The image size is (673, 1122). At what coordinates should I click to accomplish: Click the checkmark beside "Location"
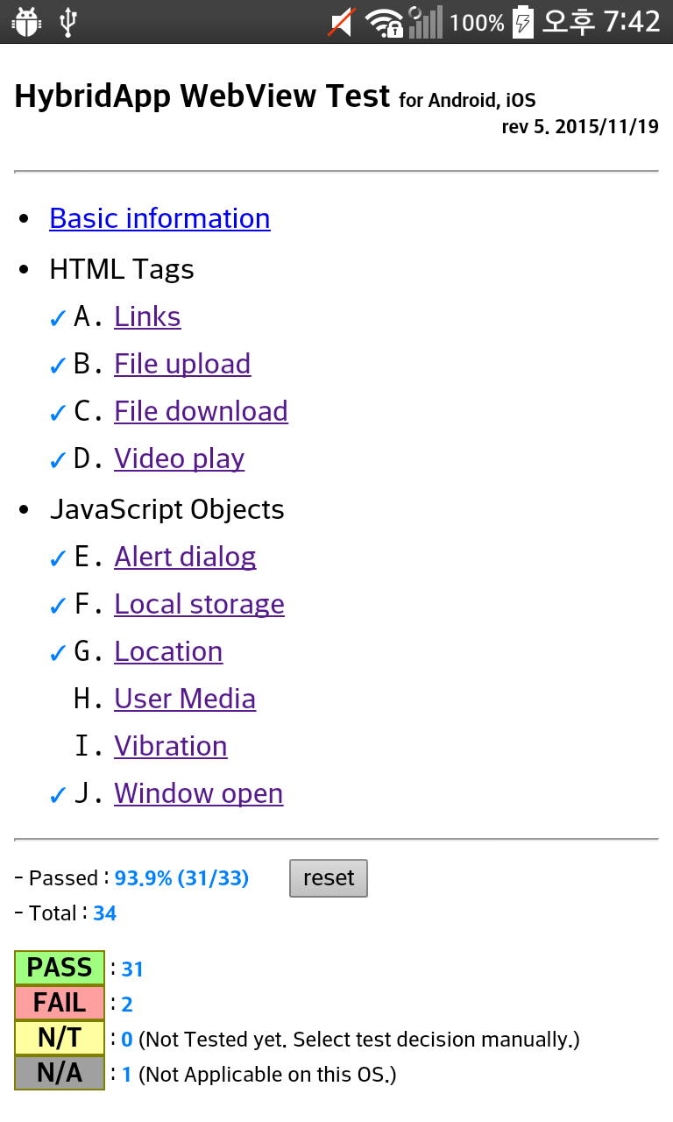pos(58,652)
